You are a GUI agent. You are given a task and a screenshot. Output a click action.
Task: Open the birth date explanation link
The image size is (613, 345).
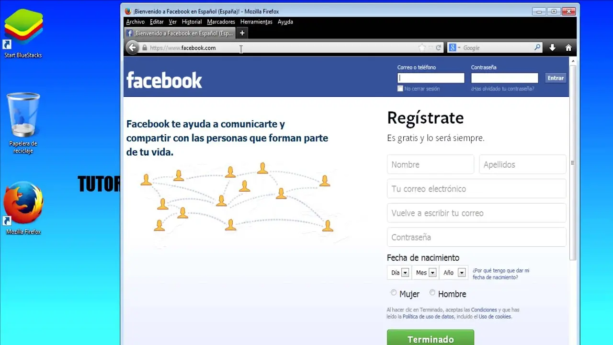click(x=501, y=274)
